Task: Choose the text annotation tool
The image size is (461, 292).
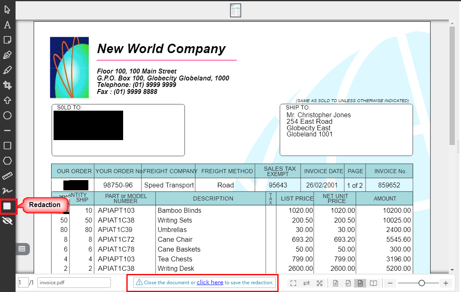Action: click(7, 25)
